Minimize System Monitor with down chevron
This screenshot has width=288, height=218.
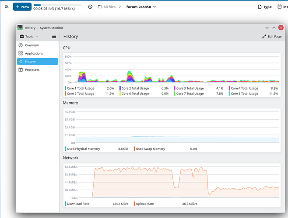(267, 28)
